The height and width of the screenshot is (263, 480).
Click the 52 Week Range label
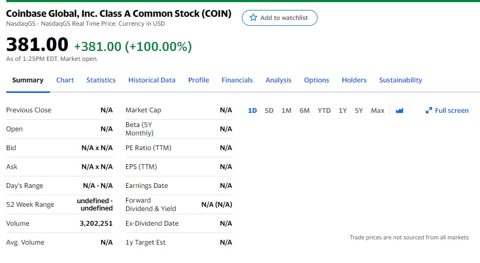click(30, 205)
